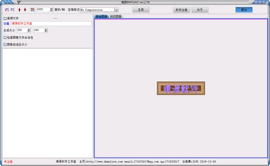Click the height 240 spinner arrows
Screen dimensions: 270x166
(x=45, y=30)
